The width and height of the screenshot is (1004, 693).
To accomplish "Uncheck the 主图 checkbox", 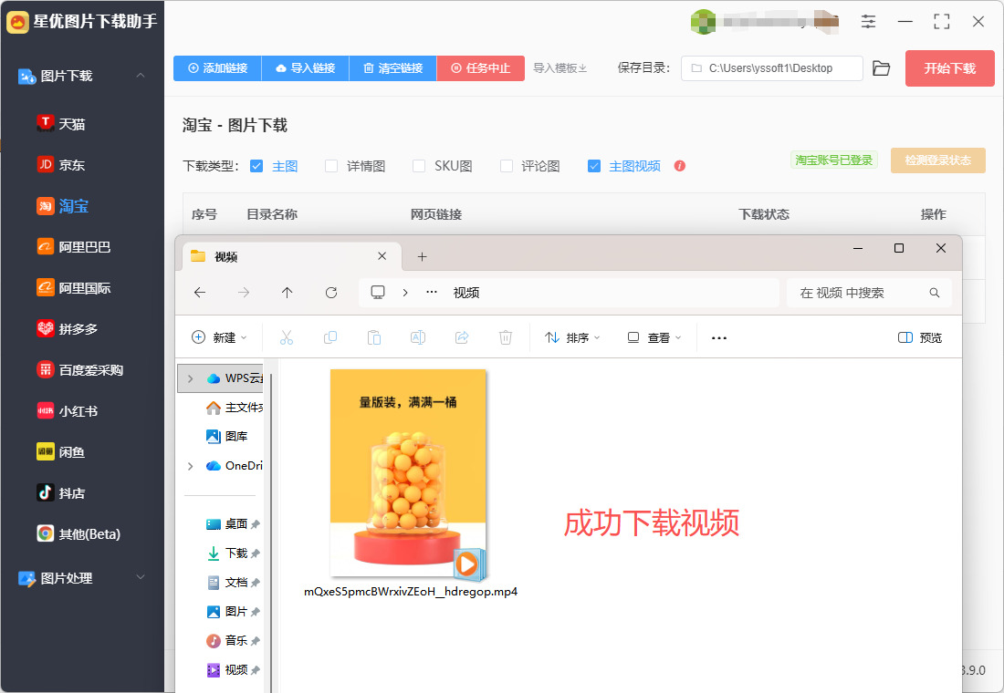I will pos(256,166).
